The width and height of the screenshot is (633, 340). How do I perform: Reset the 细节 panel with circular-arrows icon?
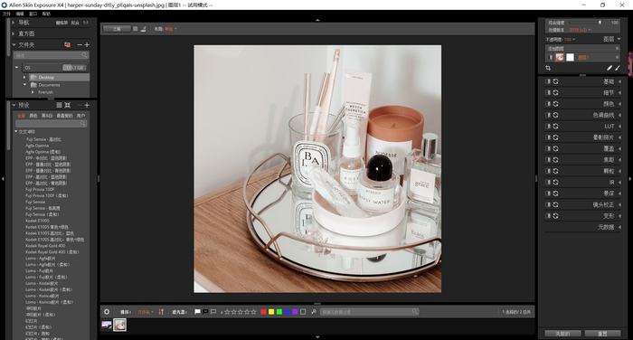[x=556, y=92]
